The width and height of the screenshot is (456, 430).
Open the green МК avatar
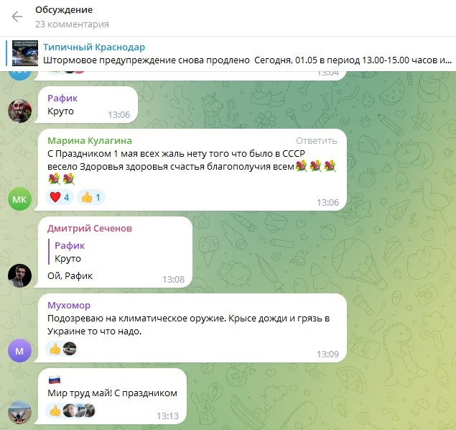[19, 199]
